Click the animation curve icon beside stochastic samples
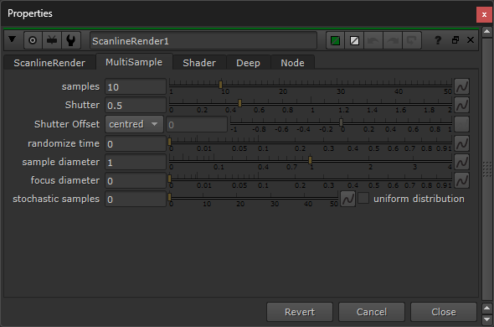Viewport: 494px width, 327px height. (347, 199)
